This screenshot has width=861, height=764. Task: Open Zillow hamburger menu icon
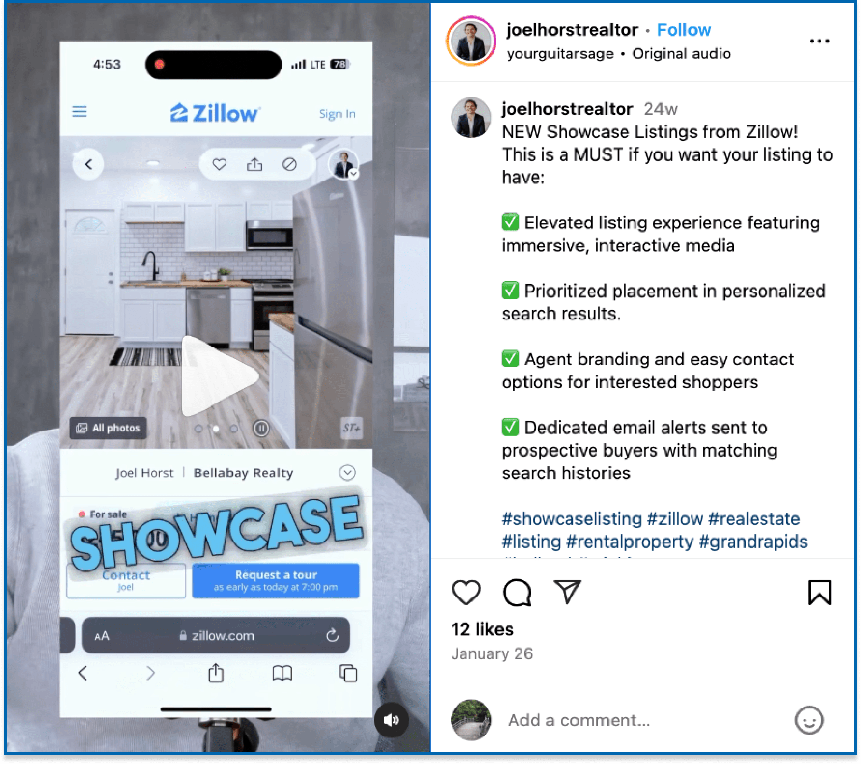(x=80, y=112)
